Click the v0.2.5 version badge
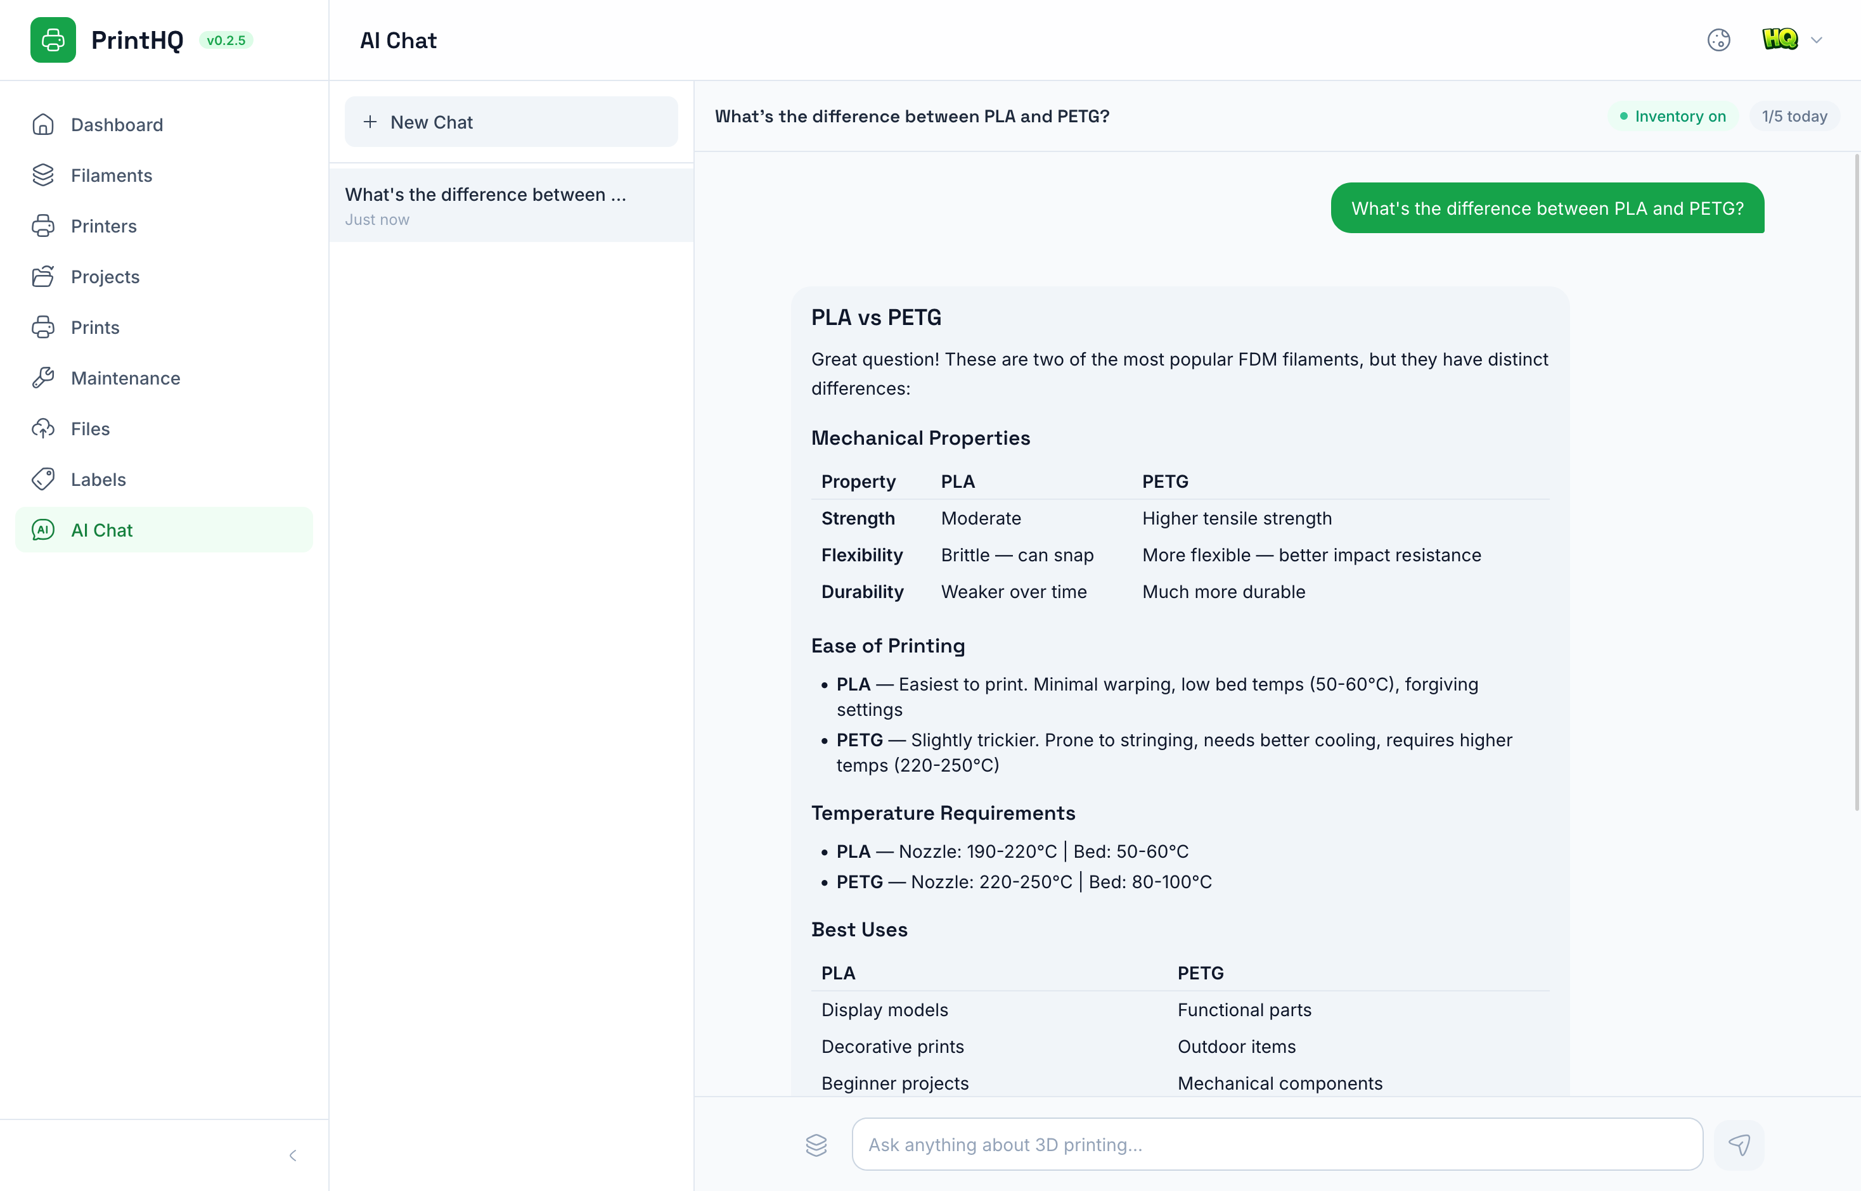 pyautogui.click(x=227, y=39)
